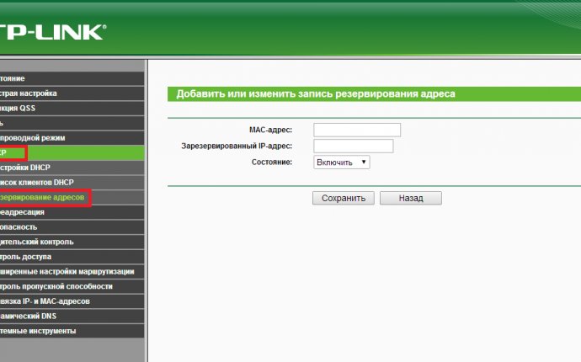Viewport: 581px width, 362px height.
Task: Open the Состояние menu item in sidebar
Action: 72,78
